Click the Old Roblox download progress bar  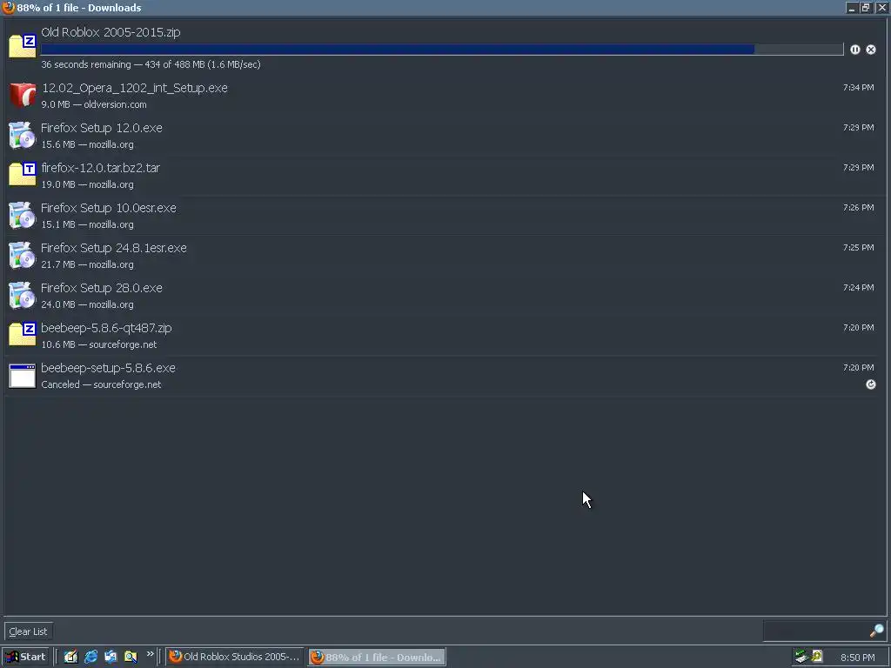tap(442, 50)
